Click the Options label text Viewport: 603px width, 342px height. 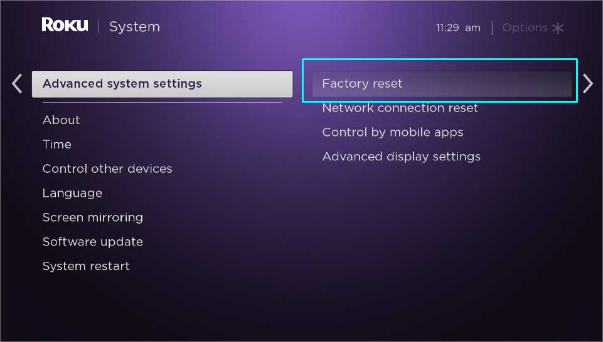point(525,28)
